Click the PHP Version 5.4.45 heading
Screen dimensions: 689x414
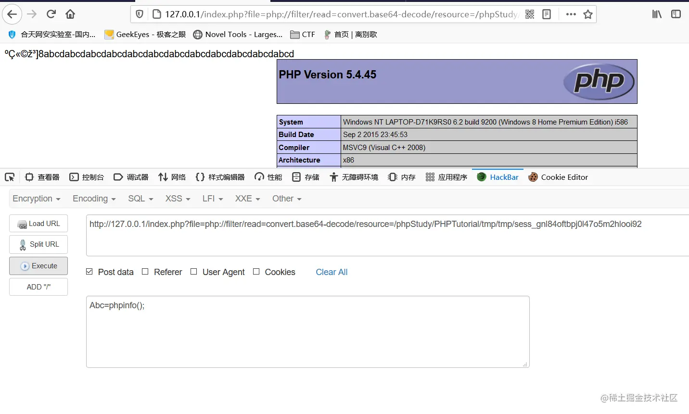(x=328, y=75)
